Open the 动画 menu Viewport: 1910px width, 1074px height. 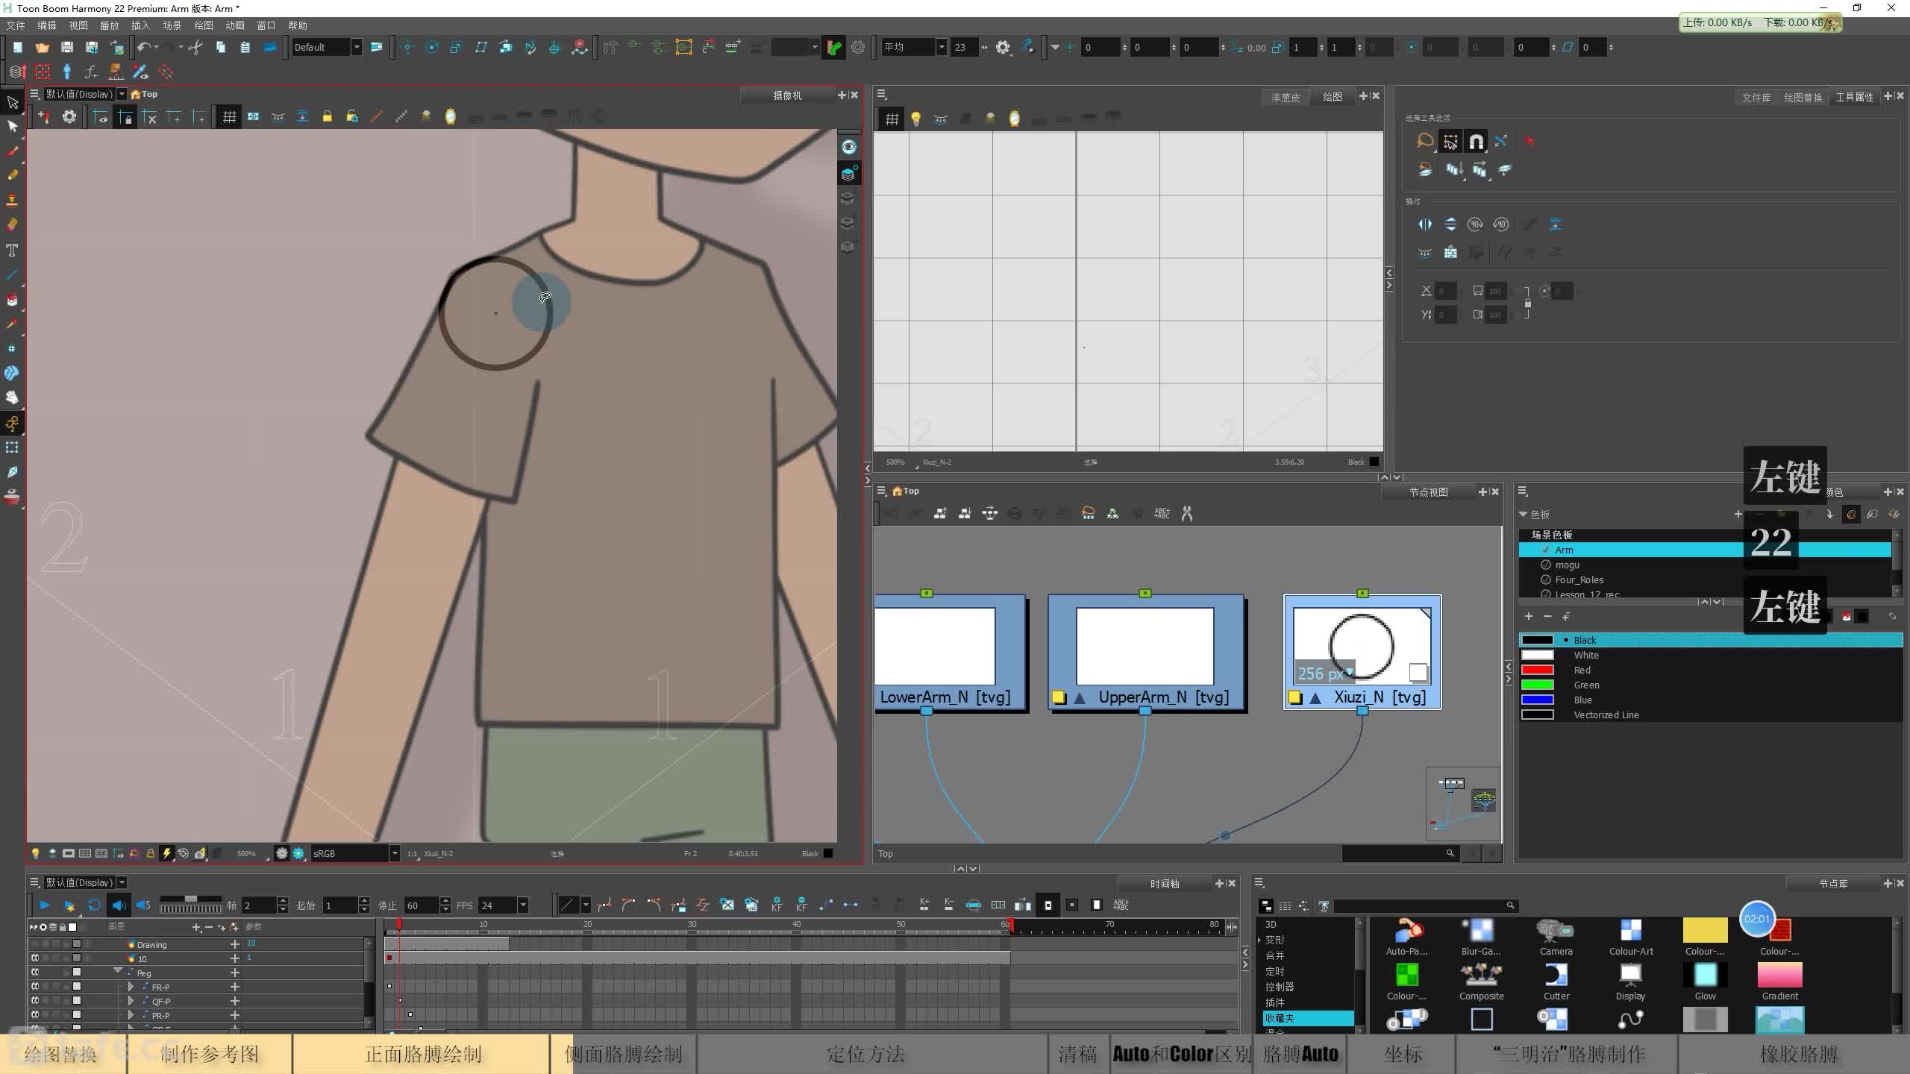point(235,25)
